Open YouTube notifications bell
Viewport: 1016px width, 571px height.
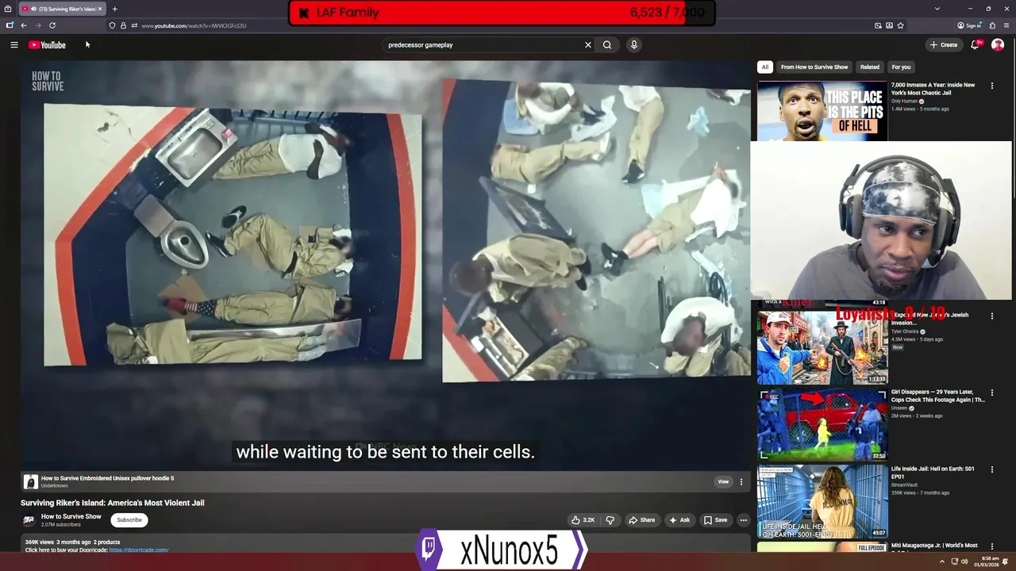coord(975,45)
